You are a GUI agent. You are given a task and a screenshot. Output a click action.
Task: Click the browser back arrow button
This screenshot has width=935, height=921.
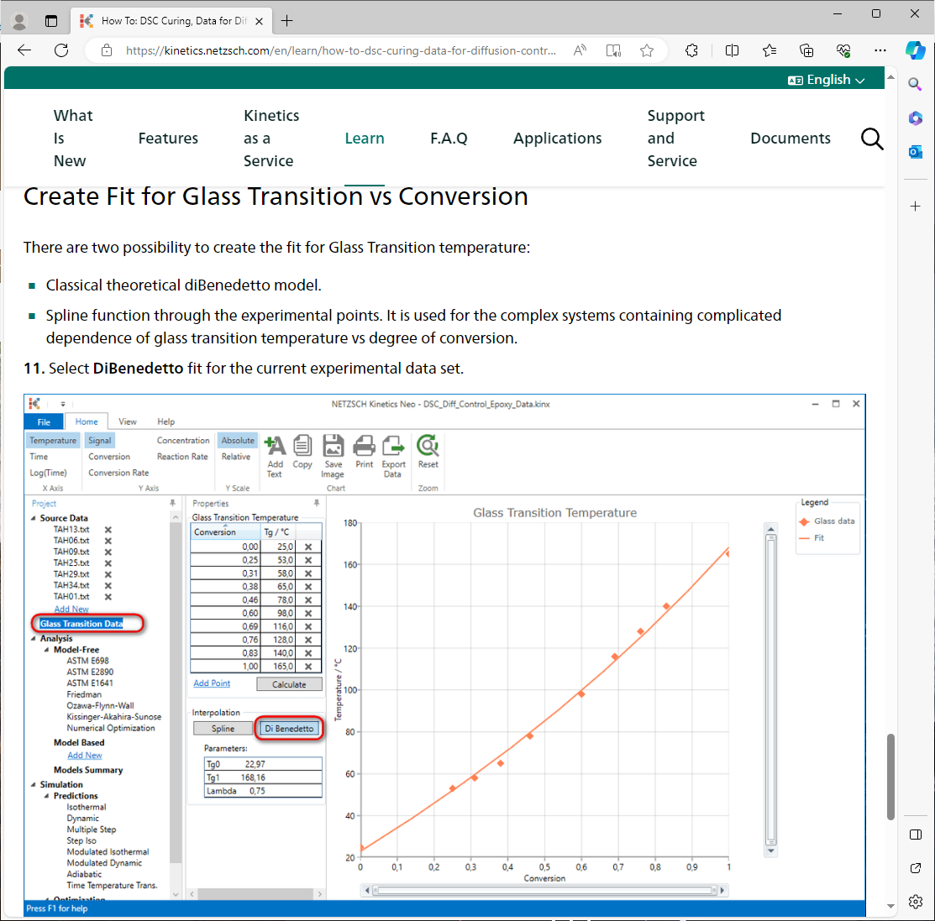click(x=24, y=50)
